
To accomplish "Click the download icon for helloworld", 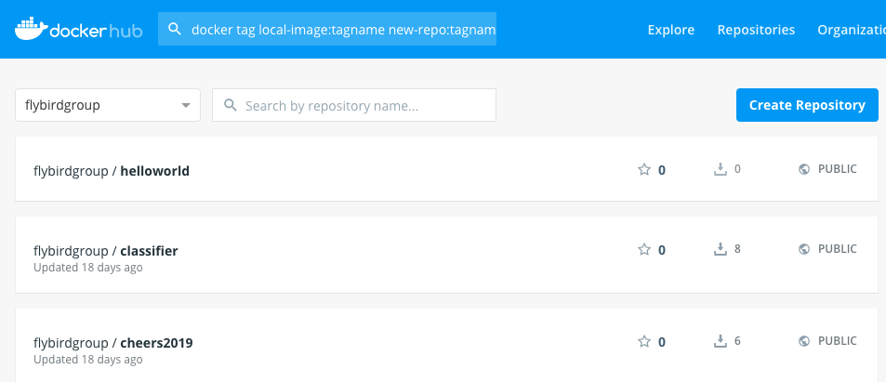I will pos(720,169).
